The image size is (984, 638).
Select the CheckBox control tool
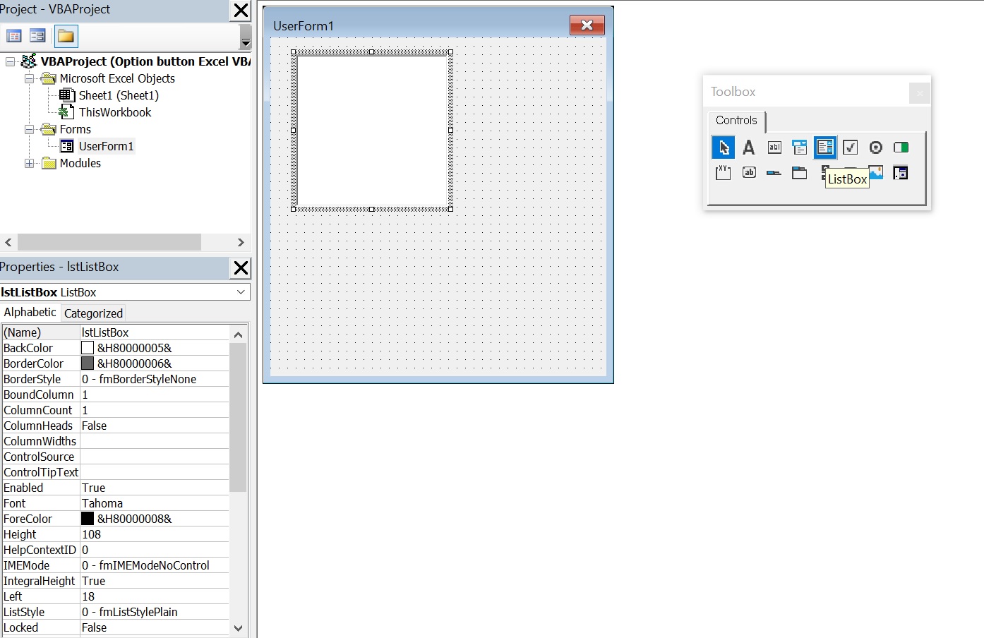pyautogui.click(x=850, y=148)
